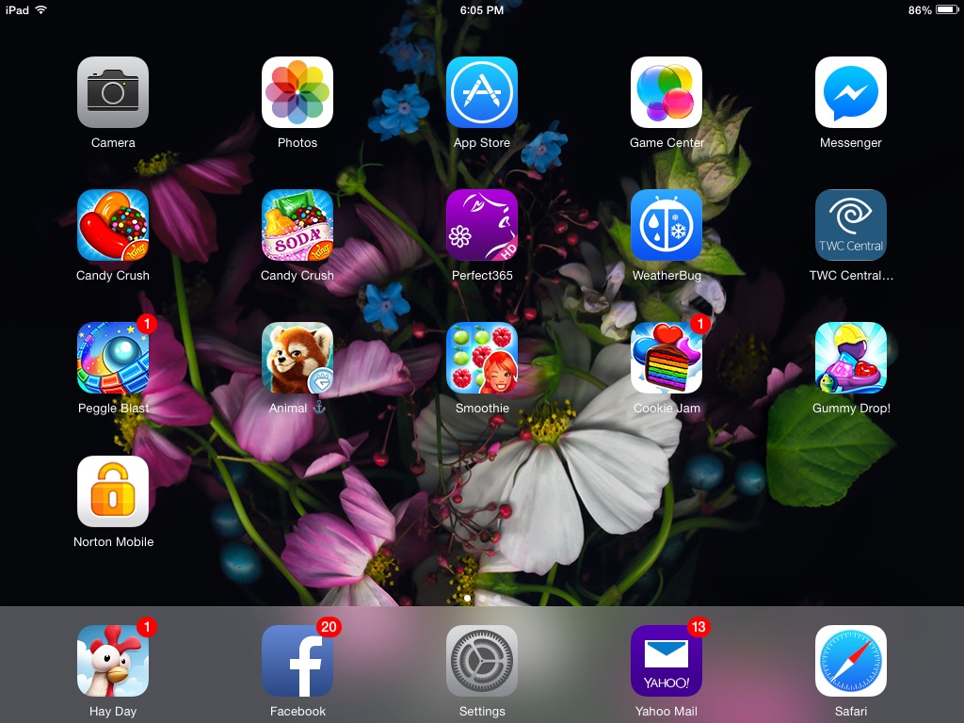This screenshot has width=964, height=723.
Task: Tap the TWC Central… label text
Action: [x=851, y=276]
